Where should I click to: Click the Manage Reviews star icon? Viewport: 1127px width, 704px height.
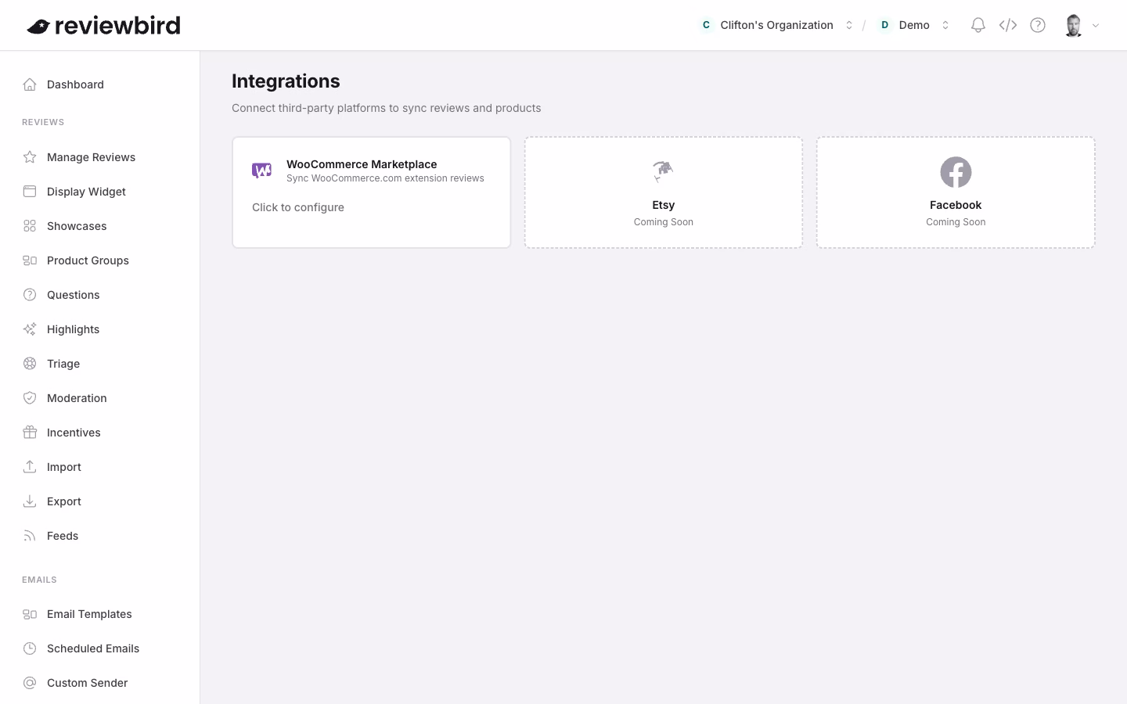tap(30, 157)
